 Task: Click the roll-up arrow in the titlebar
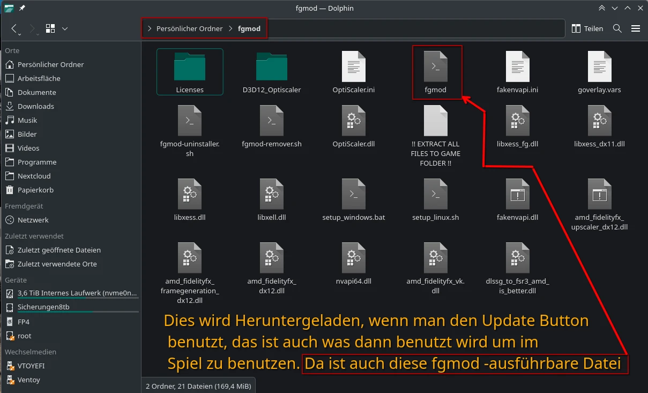coord(602,8)
